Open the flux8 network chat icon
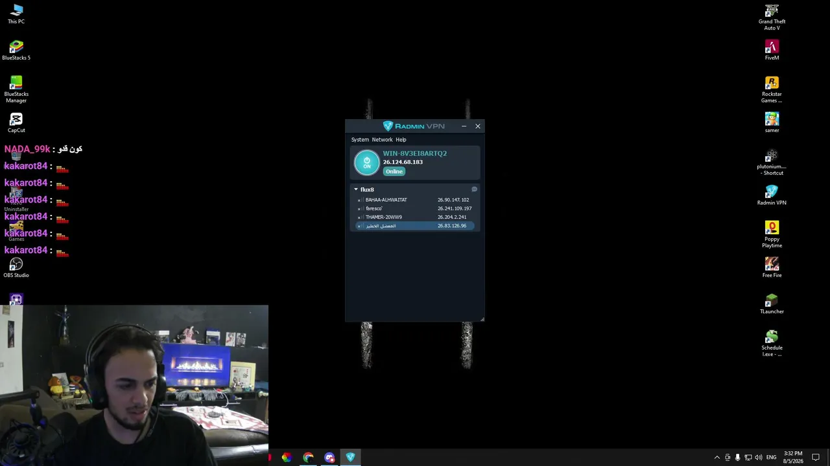The image size is (830, 466). click(474, 190)
